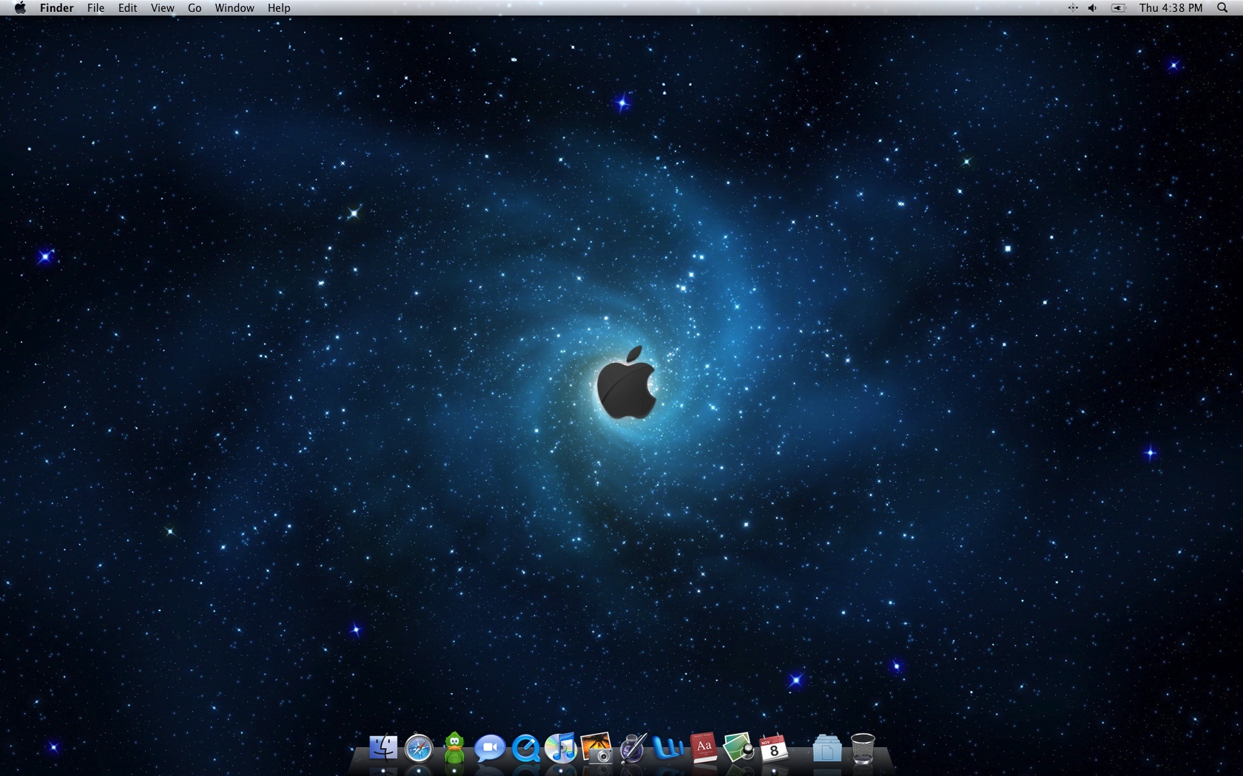Open Preview photos with loupe icon
Image resolution: width=1243 pixels, height=776 pixels.
(x=739, y=748)
